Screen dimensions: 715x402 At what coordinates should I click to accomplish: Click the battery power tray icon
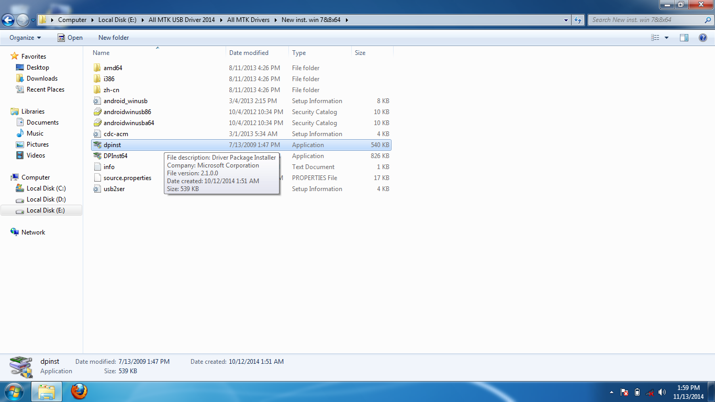[x=637, y=392]
